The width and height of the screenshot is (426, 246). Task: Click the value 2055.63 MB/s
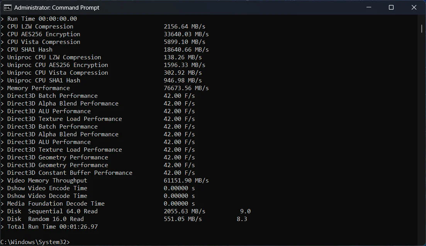tap(185, 211)
